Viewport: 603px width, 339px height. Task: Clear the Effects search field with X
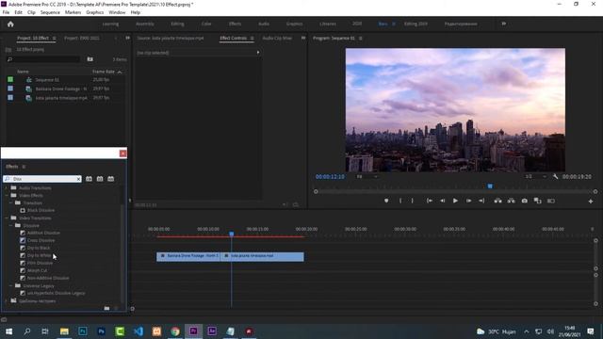78,179
